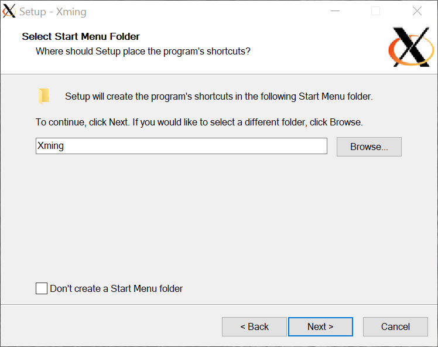Enable Don't create a Start Menu folder

42,288
